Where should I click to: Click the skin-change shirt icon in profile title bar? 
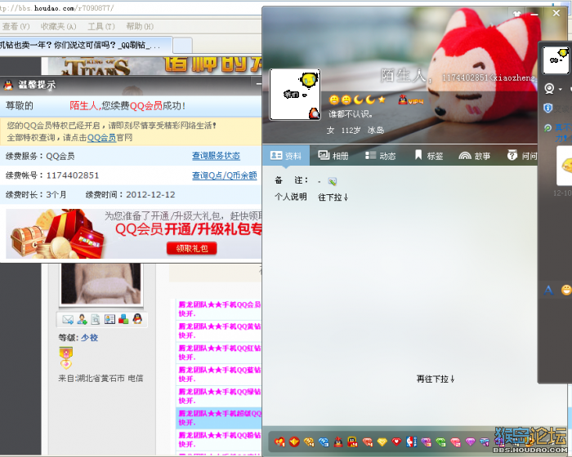pyautogui.click(x=517, y=14)
